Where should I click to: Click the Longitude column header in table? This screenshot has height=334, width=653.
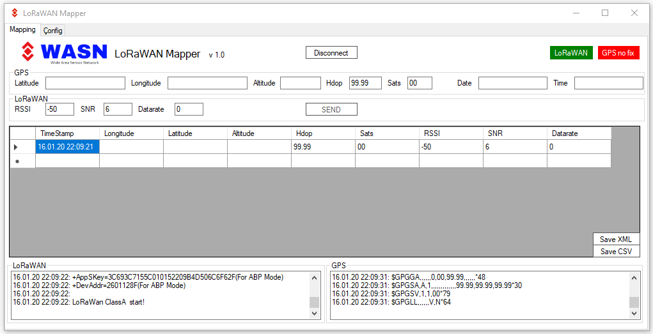tap(131, 133)
